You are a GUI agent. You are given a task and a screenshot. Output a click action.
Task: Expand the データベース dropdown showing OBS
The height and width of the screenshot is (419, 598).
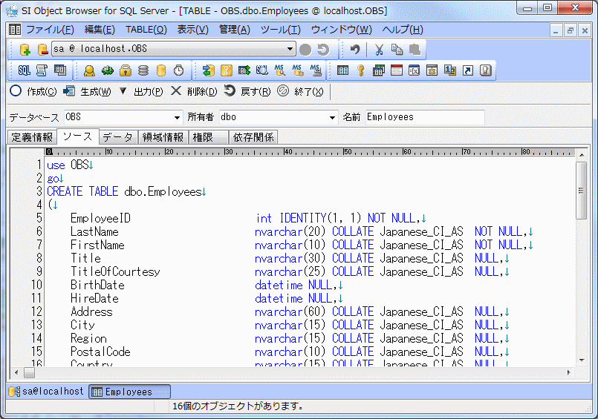point(177,117)
